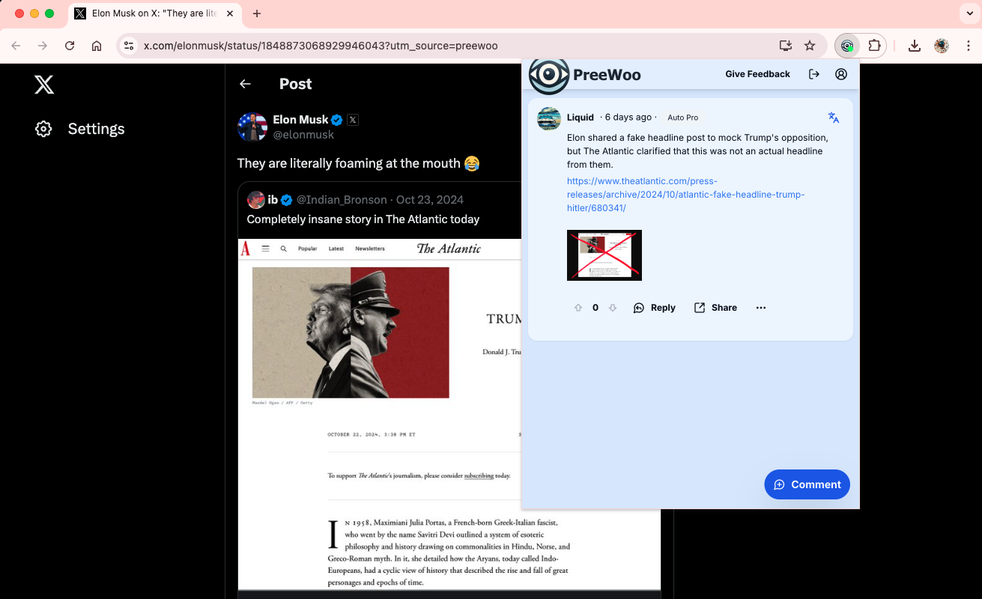982x599 pixels.
Task: Go back using the Post arrow
Action: coord(245,84)
